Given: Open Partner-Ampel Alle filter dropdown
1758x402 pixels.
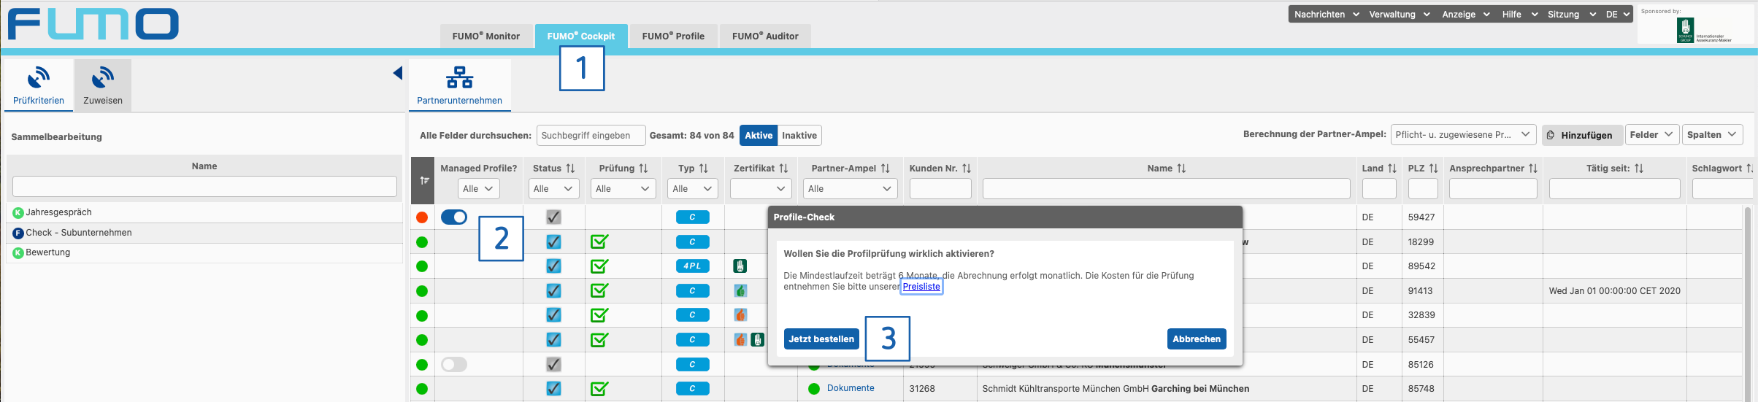Looking at the screenshot, I should [851, 189].
